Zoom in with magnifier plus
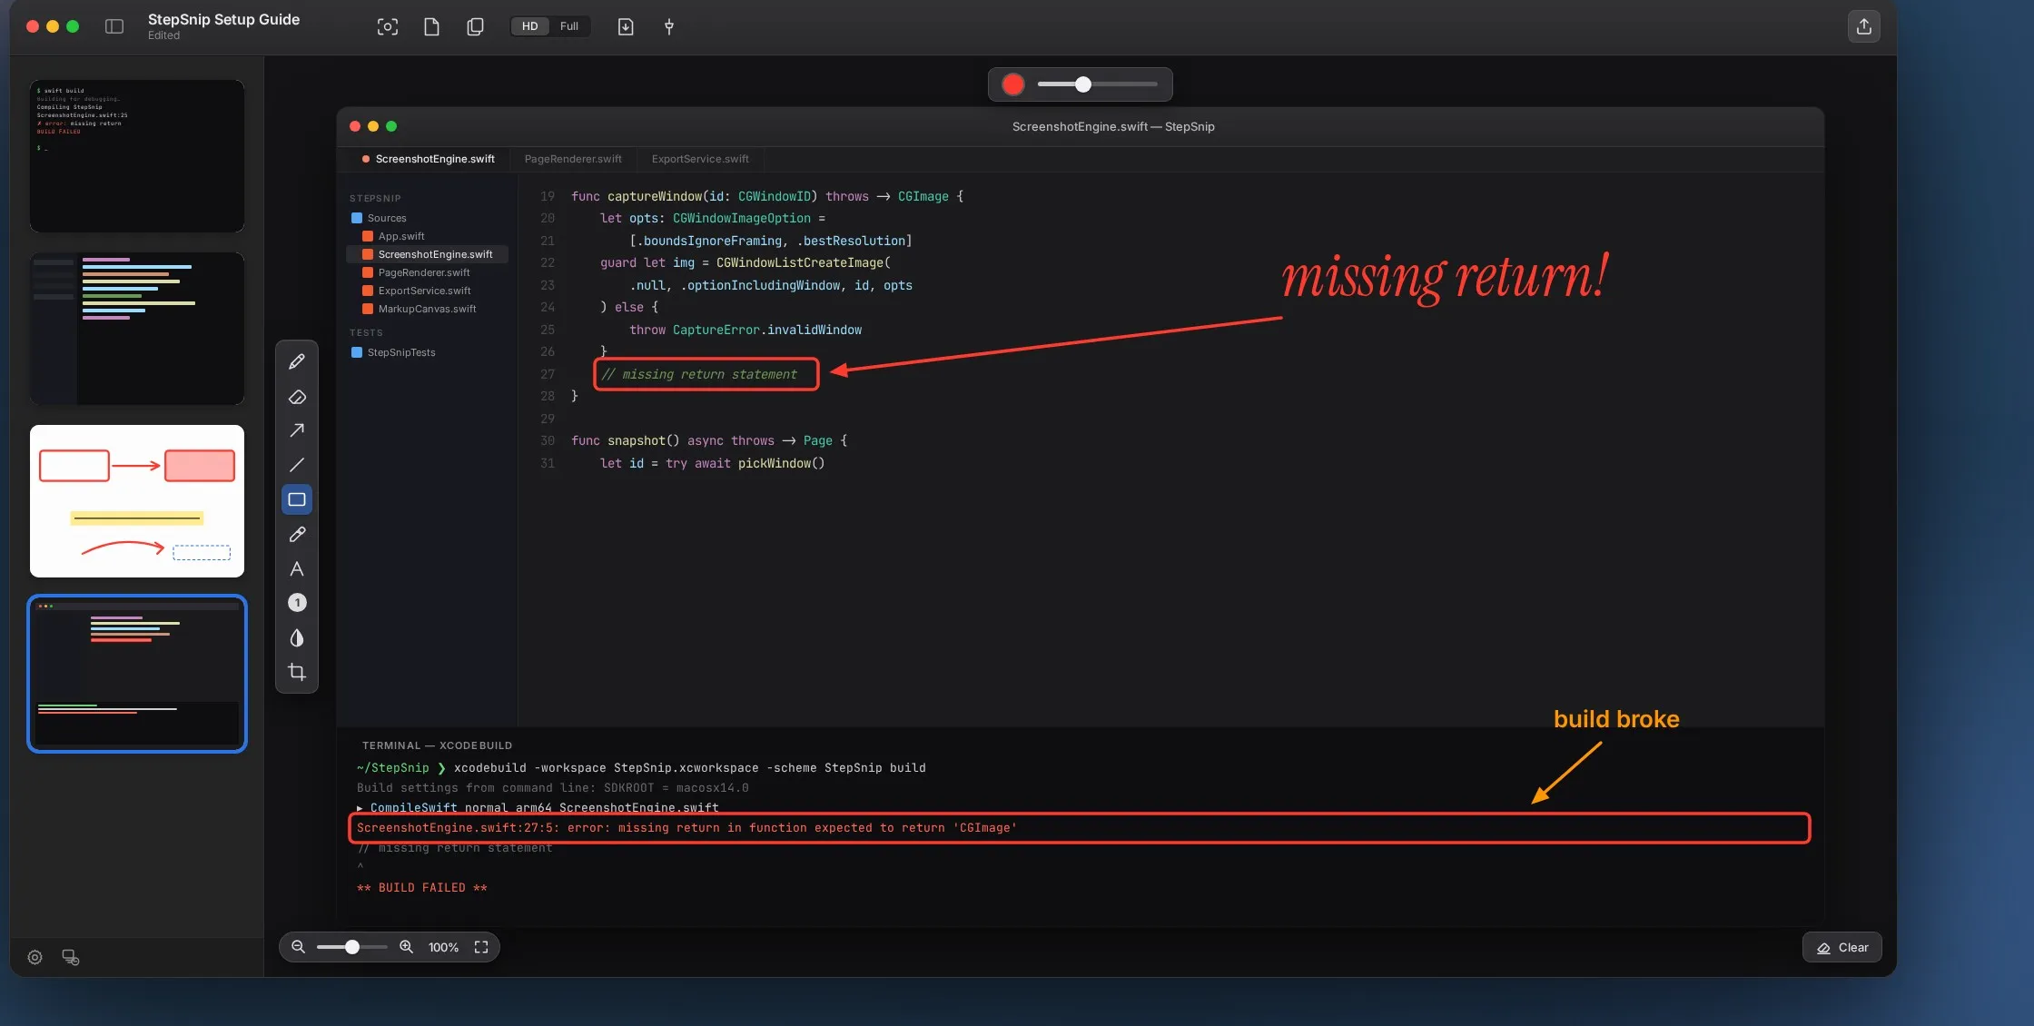 click(x=407, y=947)
